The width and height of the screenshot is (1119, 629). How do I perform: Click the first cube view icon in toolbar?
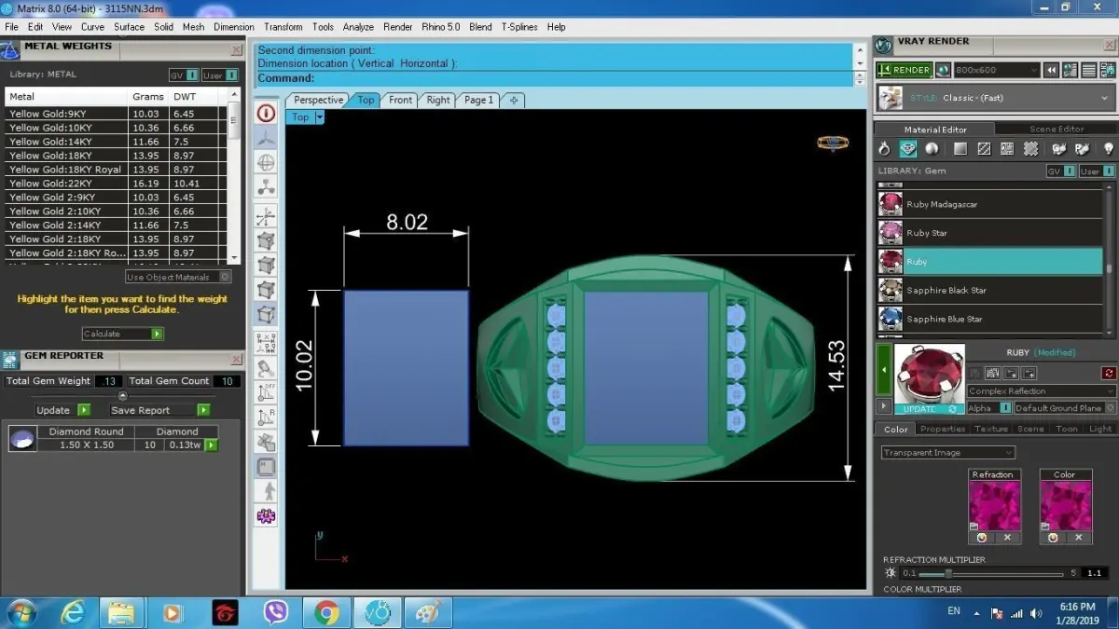click(x=267, y=241)
